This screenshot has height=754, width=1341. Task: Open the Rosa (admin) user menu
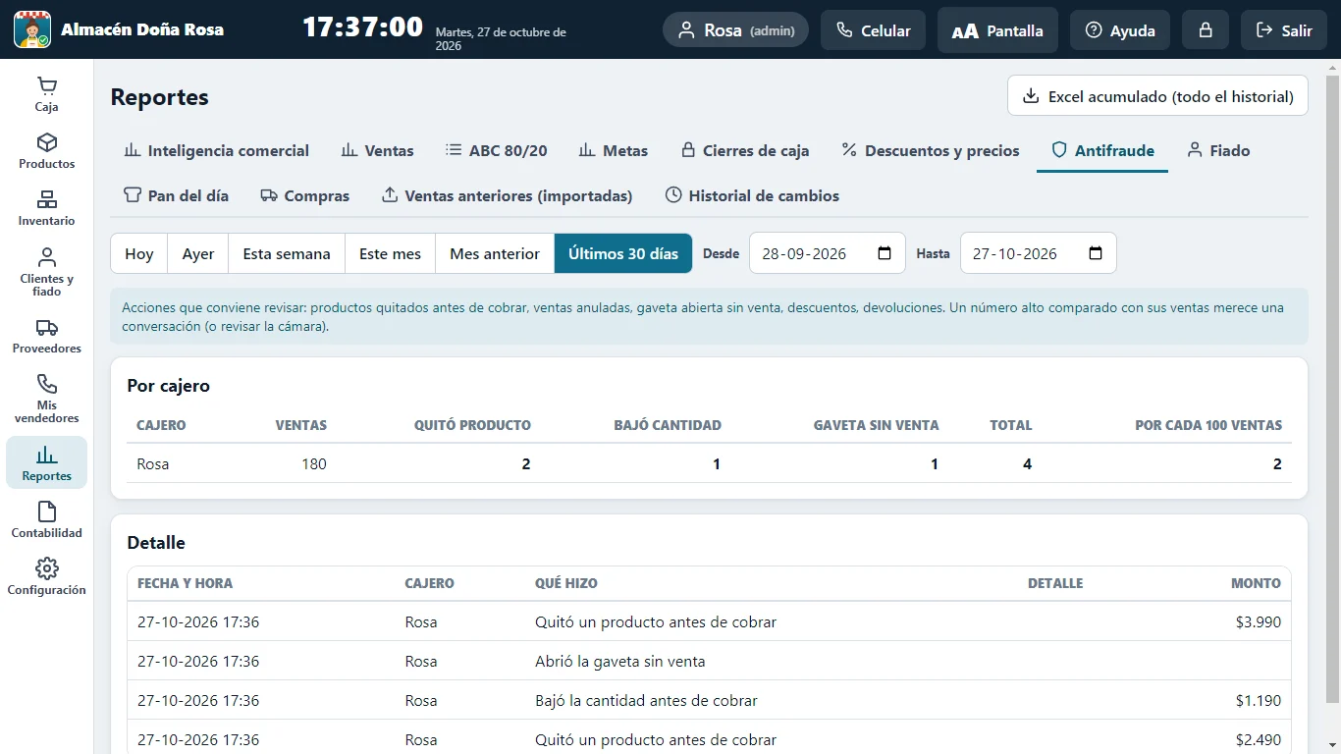tap(736, 30)
